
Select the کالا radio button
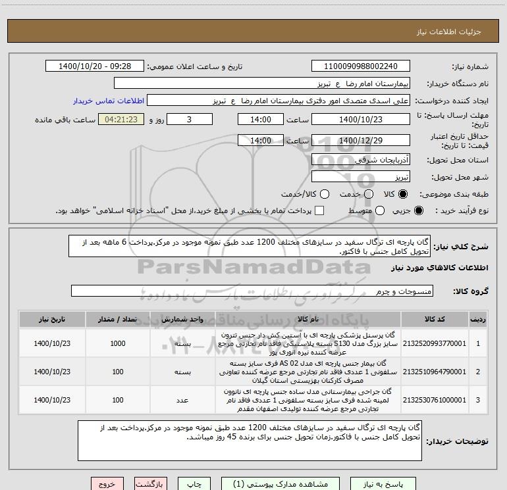click(x=403, y=194)
